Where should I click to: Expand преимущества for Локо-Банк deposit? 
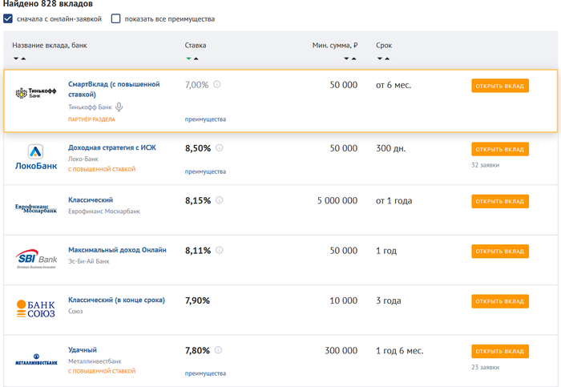205,171
